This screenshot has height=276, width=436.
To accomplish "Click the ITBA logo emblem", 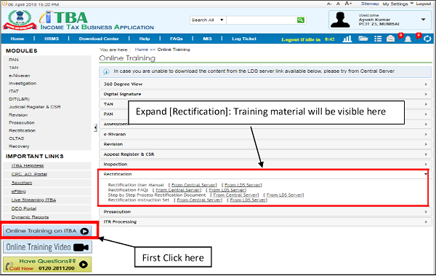I will [x=20, y=20].
